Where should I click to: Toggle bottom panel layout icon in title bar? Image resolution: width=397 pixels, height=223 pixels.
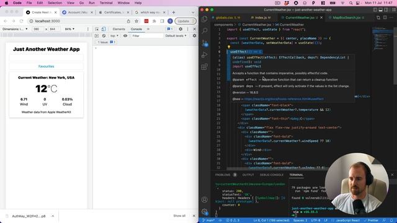(380, 10)
